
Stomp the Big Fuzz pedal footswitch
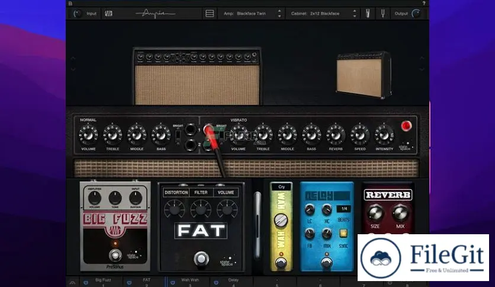(x=115, y=255)
